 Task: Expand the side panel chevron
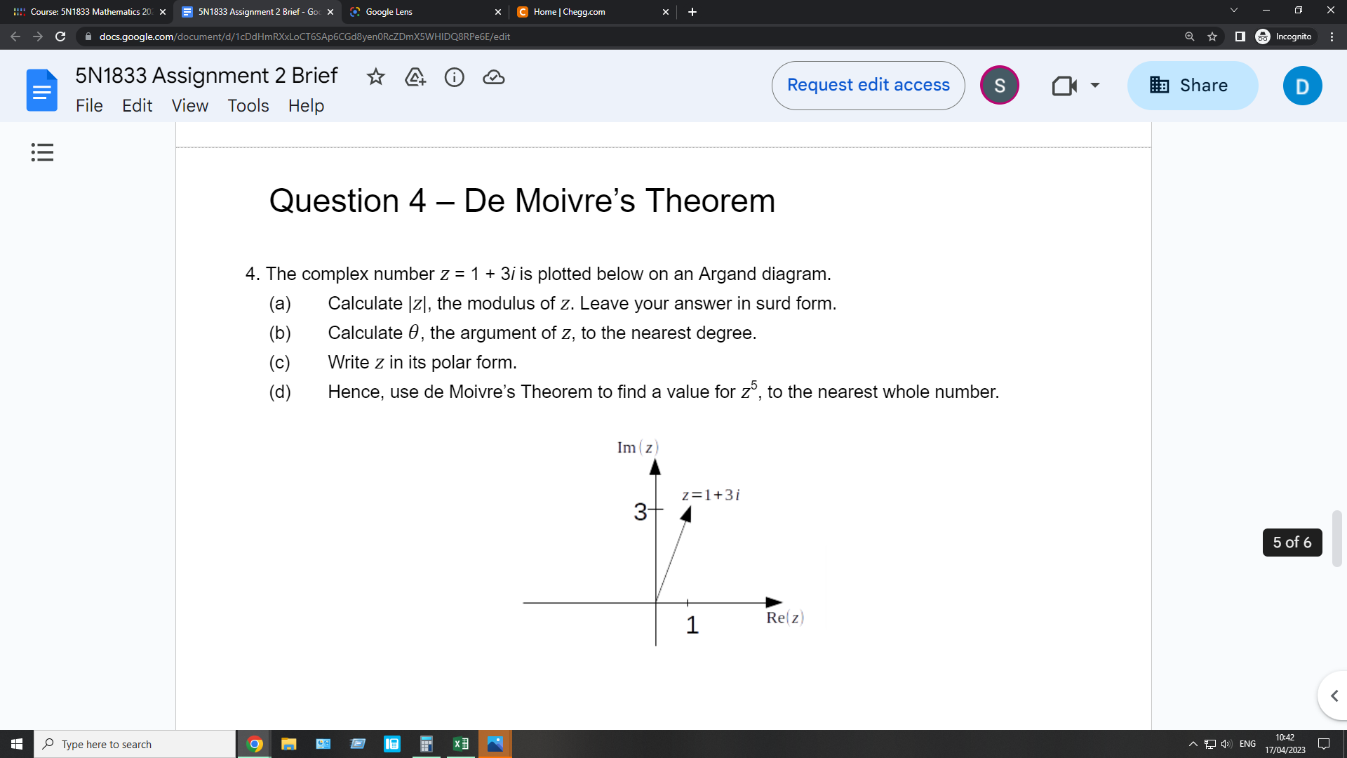pos(1334,696)
